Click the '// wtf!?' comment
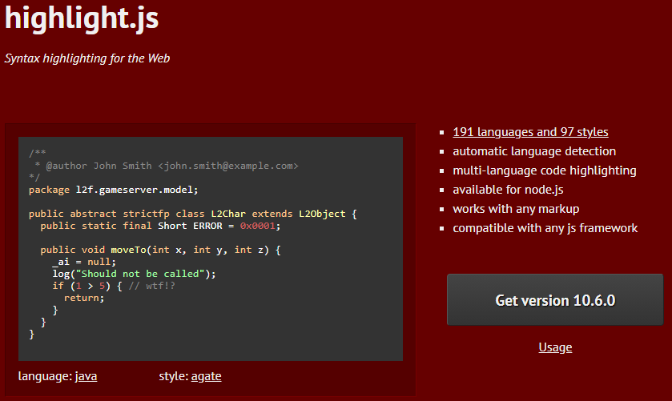 [x=152, y=286]
